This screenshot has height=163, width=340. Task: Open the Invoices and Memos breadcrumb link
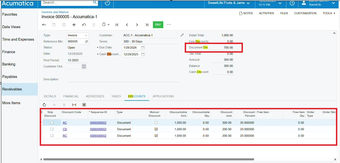(x=55, y=12)
